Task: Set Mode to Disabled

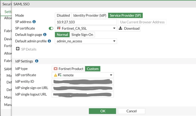Action: click(x=63, y=15)
